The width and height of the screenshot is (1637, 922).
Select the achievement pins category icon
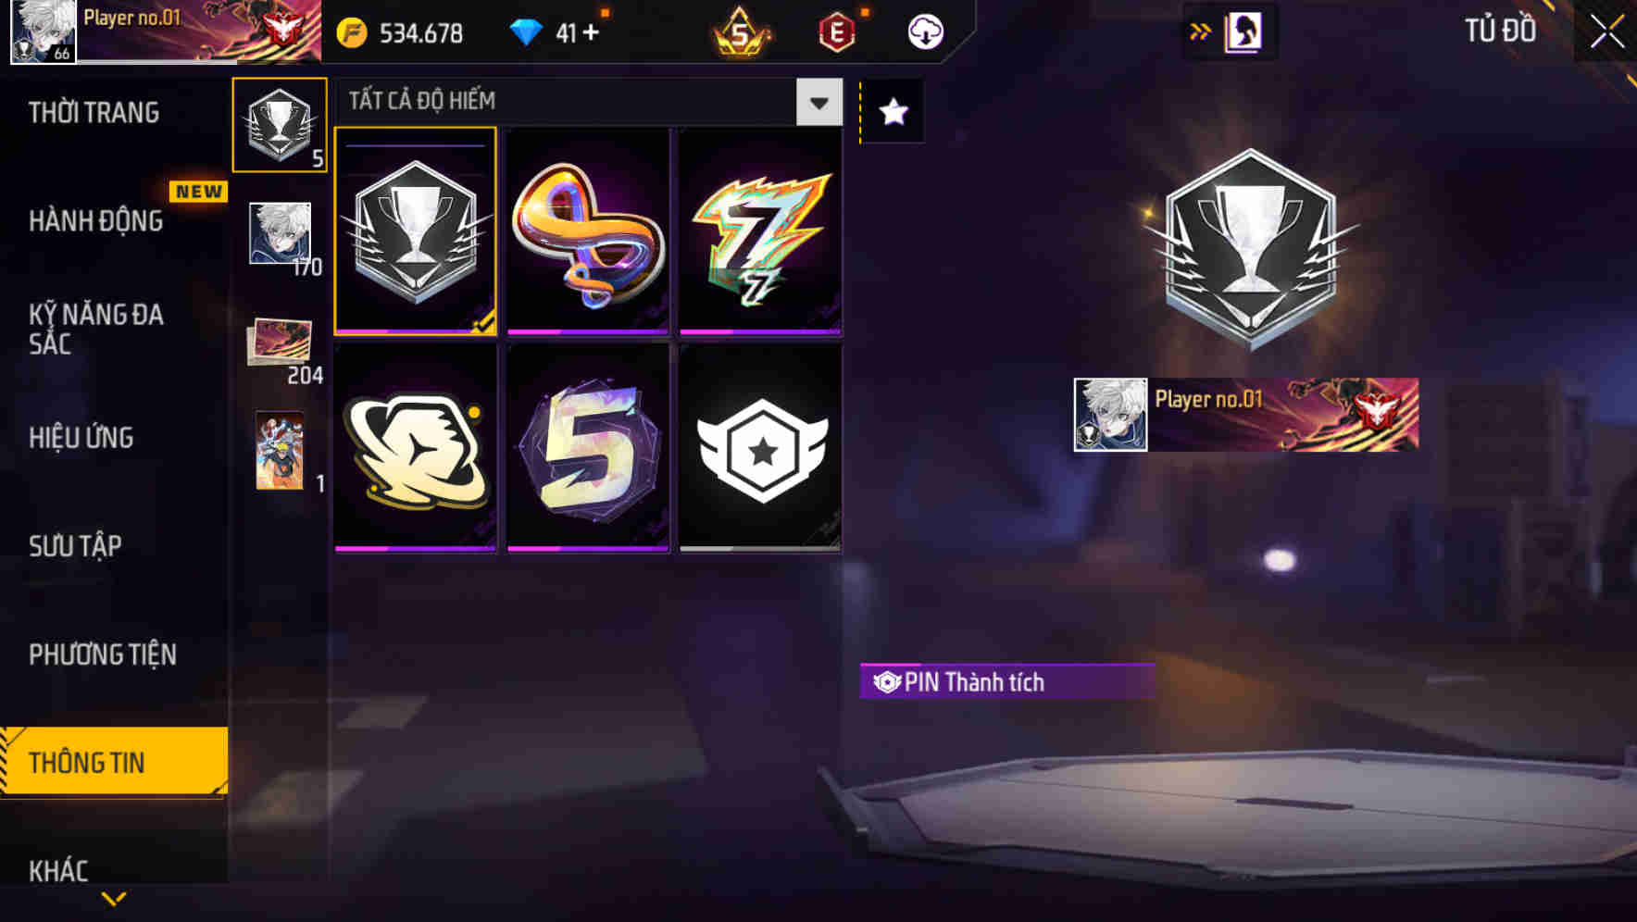click(x=280, y=125)
